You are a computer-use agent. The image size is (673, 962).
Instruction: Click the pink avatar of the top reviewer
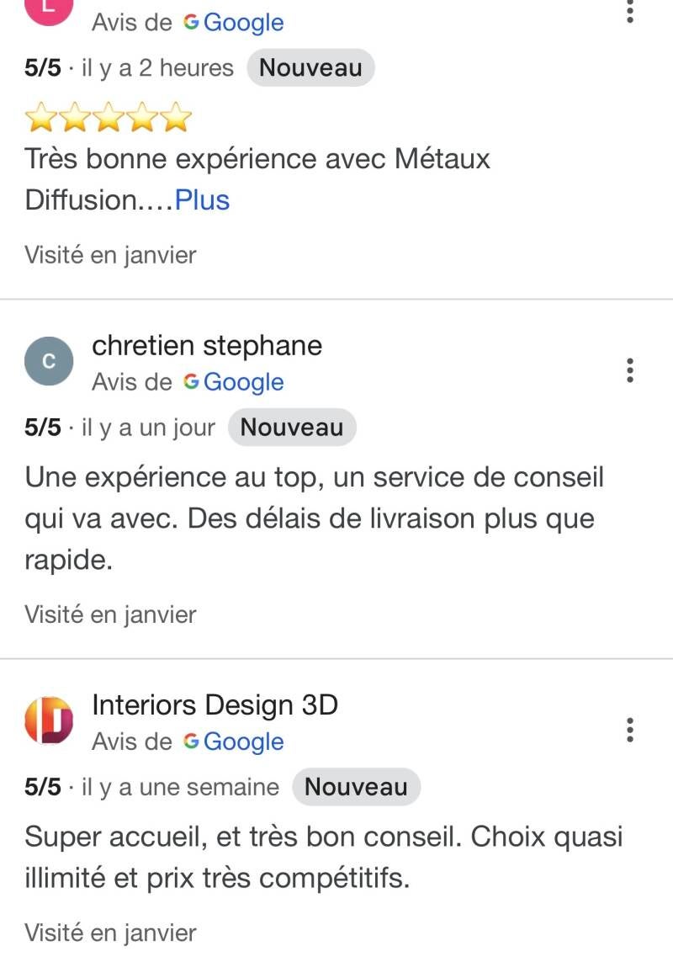click(x=49, y=7)
